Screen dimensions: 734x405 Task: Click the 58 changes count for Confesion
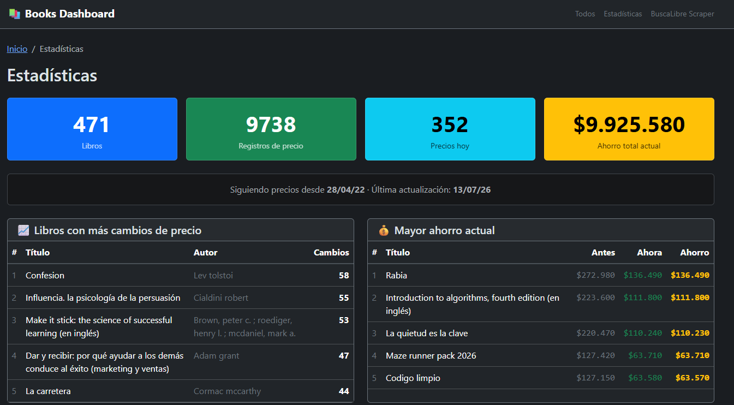pyautogui.click(x=344, y=276)
